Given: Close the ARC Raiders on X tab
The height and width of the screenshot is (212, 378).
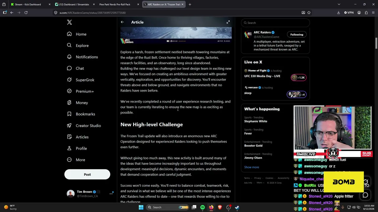Looking at the screenshot, I should coord(183,4).
